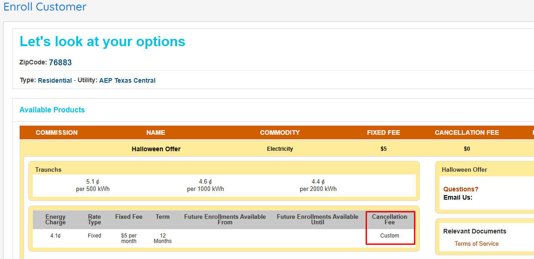Screen dimensions: 534x259
Task: Click the Questions? text in sidebar
Action: pyautogui.click(x=461, y=189)
